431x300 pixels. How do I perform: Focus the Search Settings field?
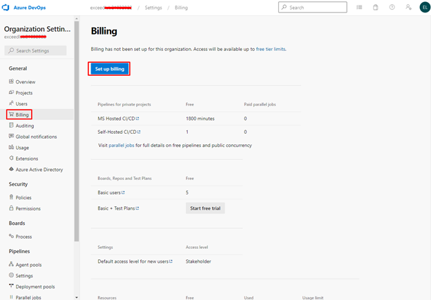click(x=35, y=50)
